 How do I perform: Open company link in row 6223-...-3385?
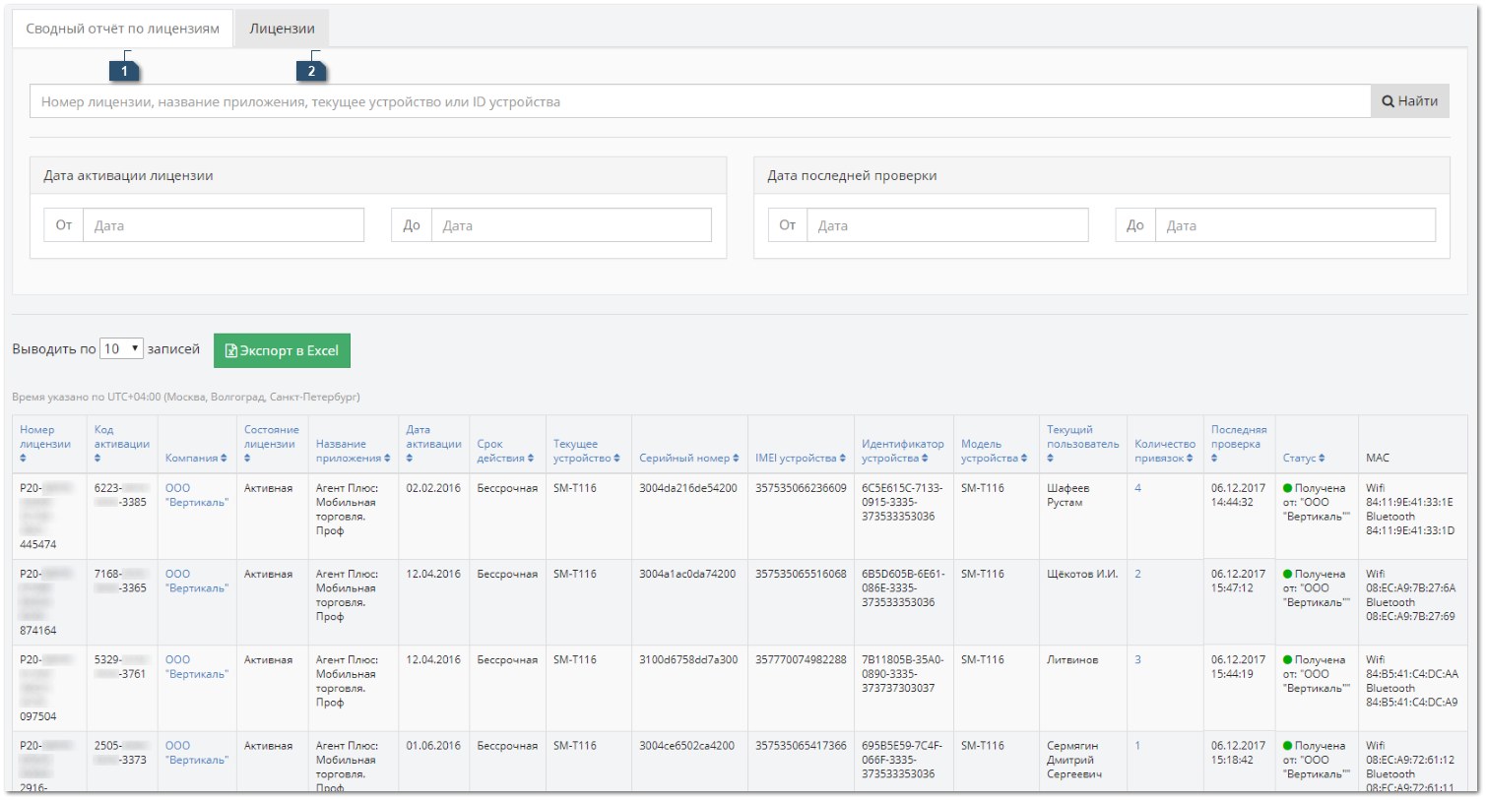[x=196, y=495]
